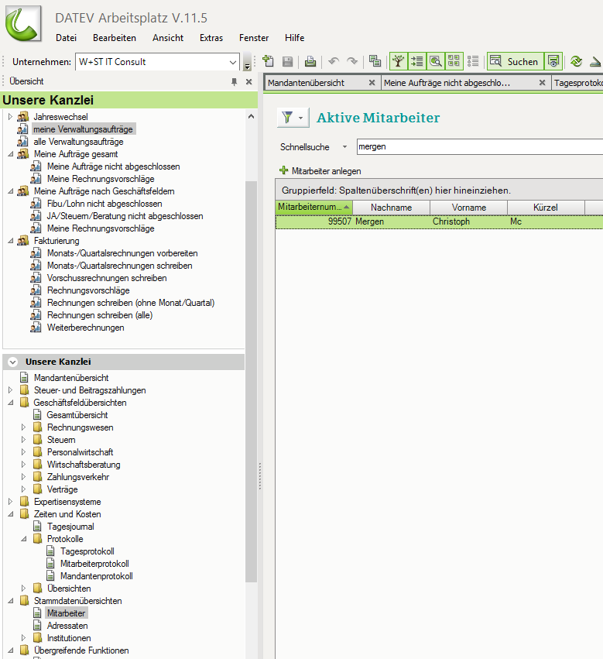Click the Save floppy disk icon
Viewport: 603px width, 659px height.
point(287,61)
